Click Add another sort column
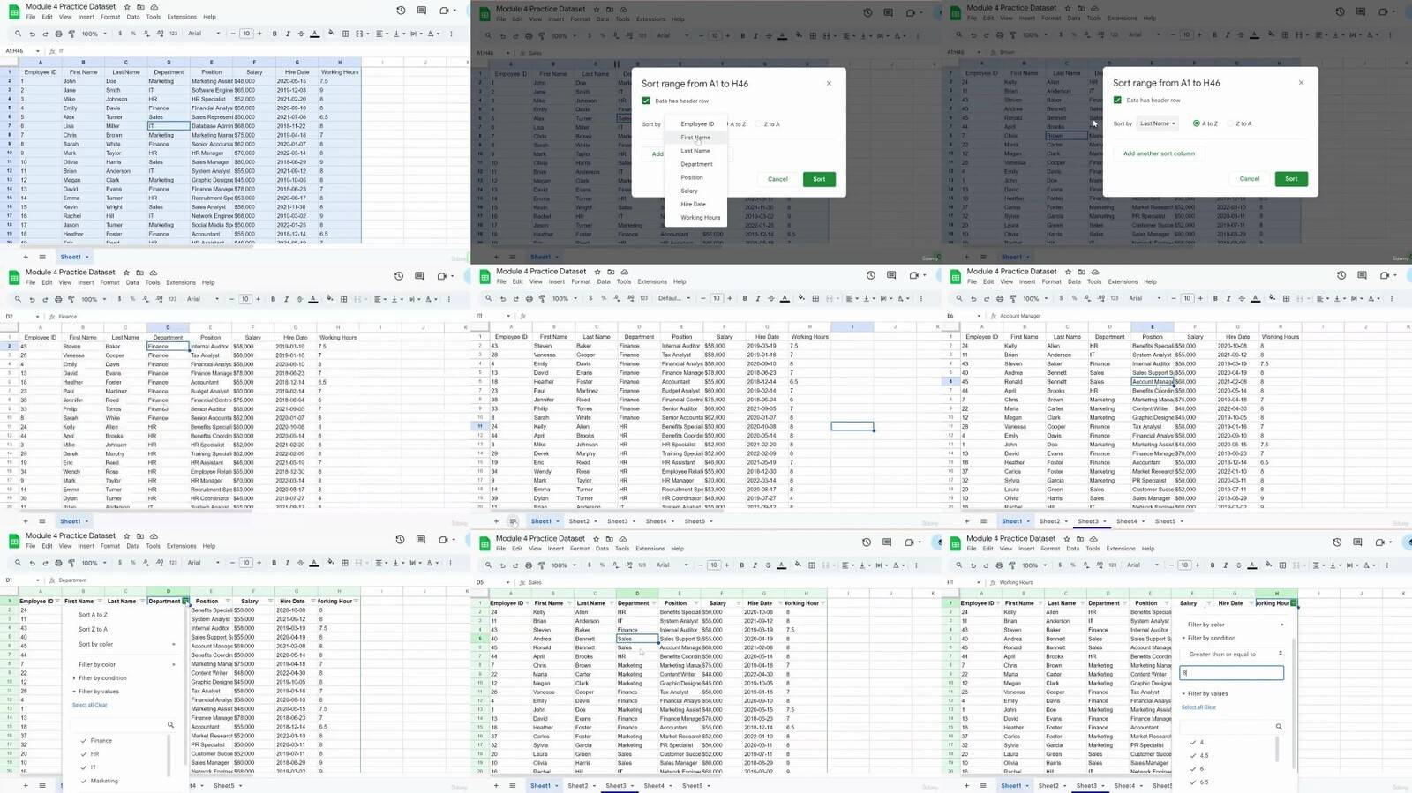The width and height of the screenshot is (1412, 793). pos(1159,153)
